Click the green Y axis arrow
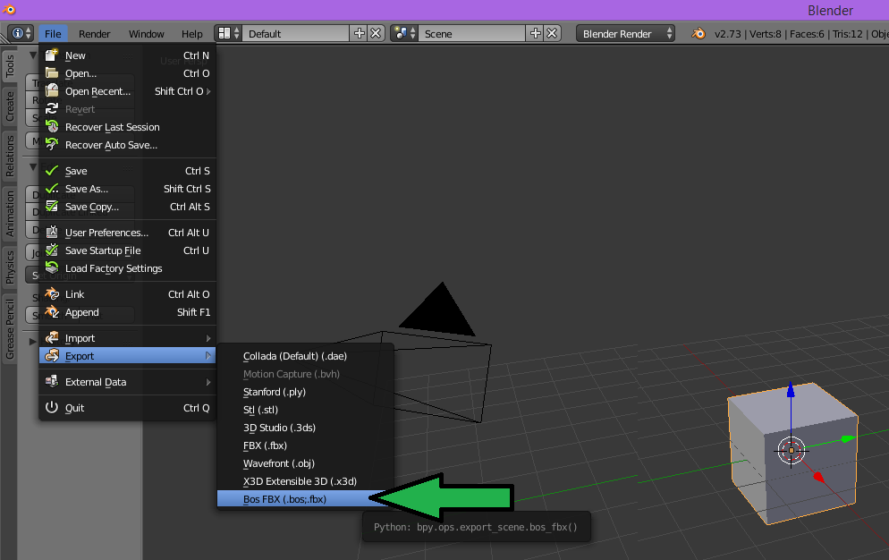This screenshot has height=560, width=889. tap(847, 438)
